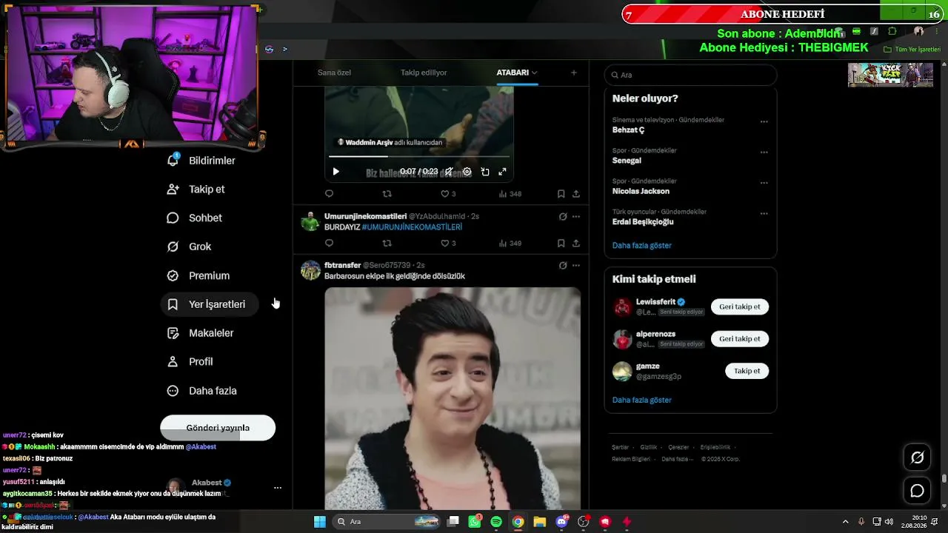Follow gamze account
The height and width of the screenshot is (533, 948).
point(747,371)
